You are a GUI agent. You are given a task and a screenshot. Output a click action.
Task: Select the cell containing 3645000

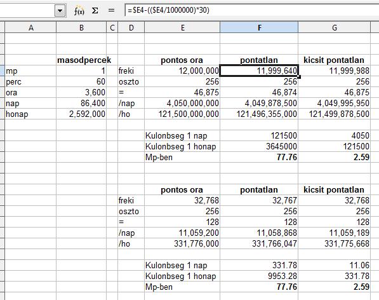[259, 146]
